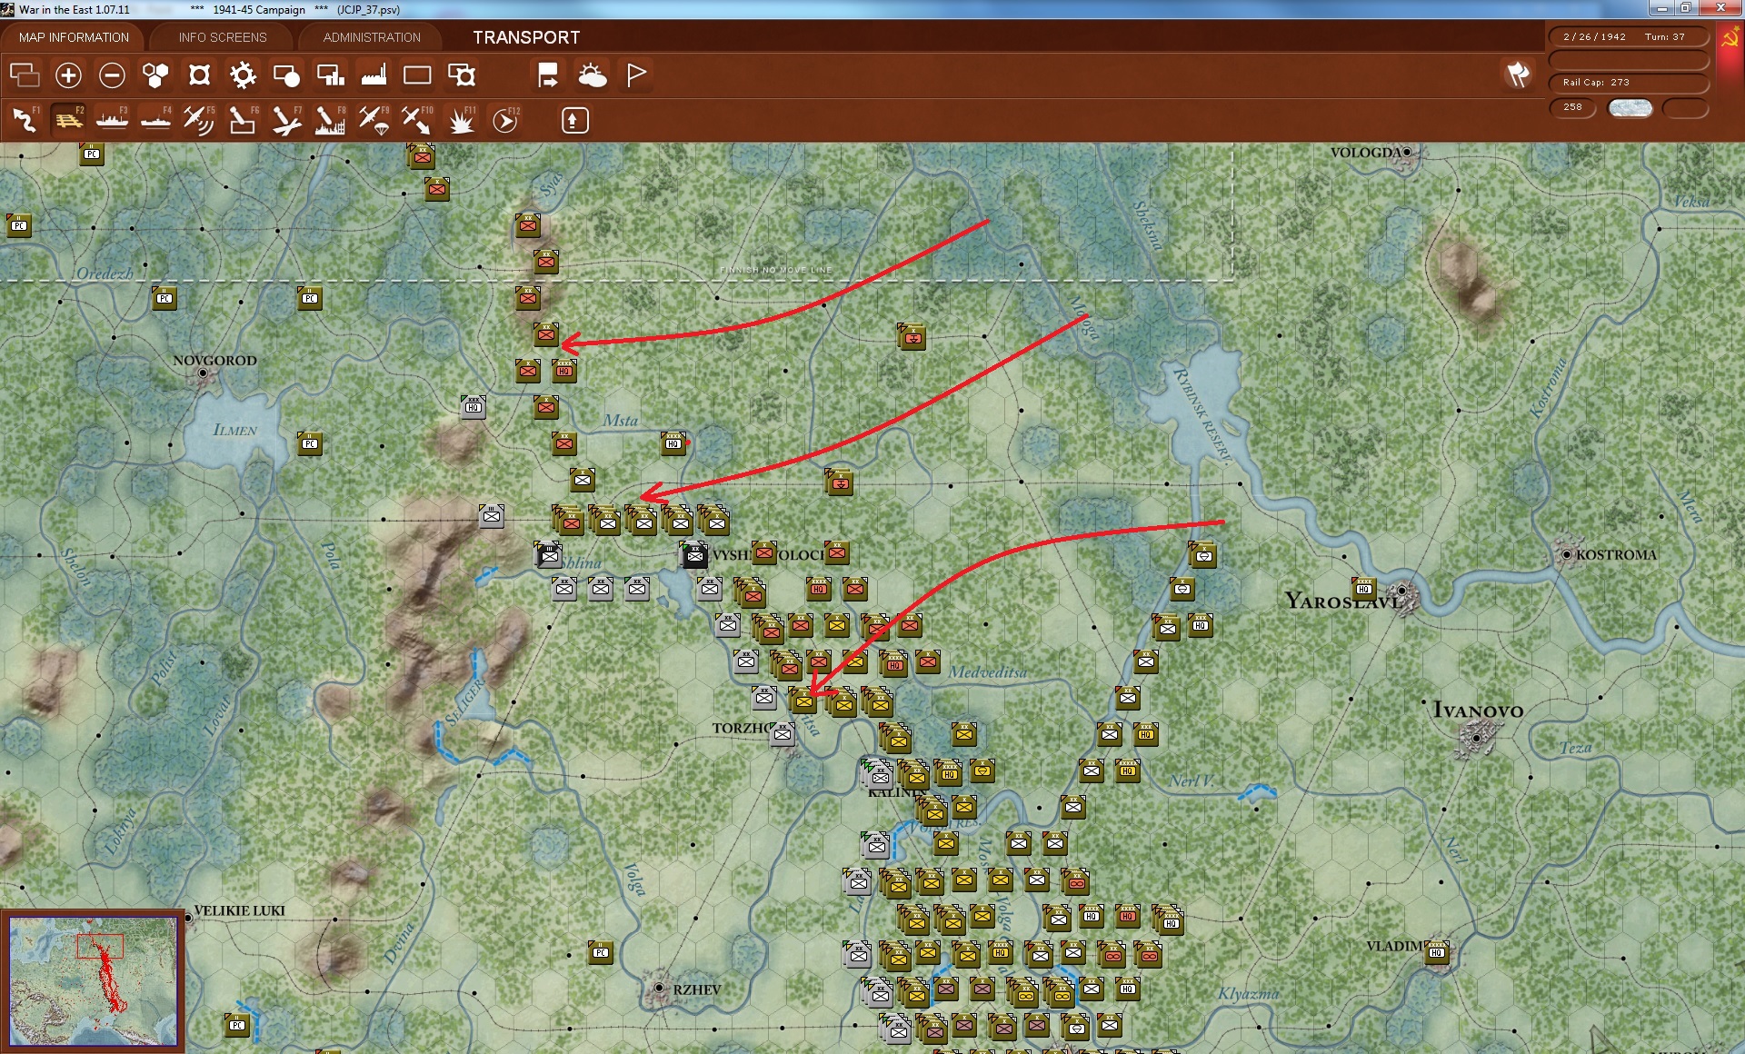
Task: Click the IVANOVO city label
Action: point(1478,711)
